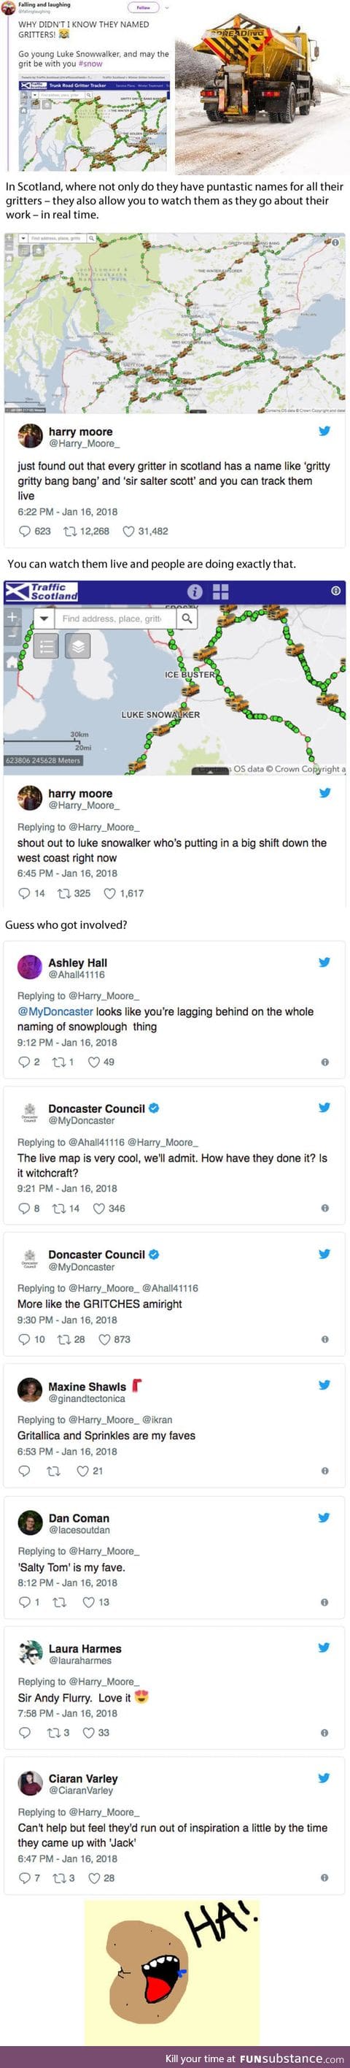Click the Twitter bird on Ashley Hall's tweet

pyautogui.click(x=324, y=962)
